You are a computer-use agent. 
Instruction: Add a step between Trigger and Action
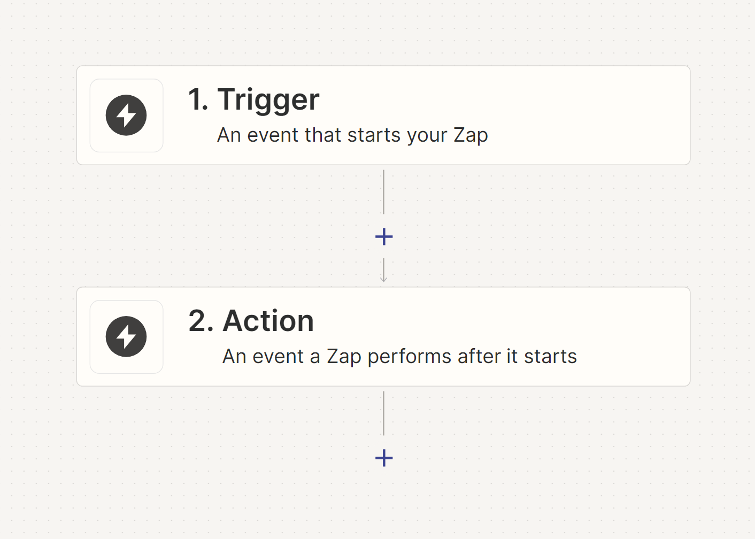point(384,236)
